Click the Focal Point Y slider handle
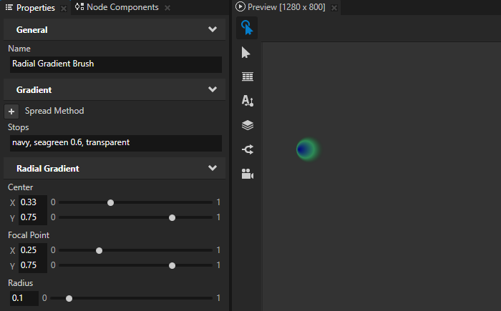Screen dimensions: 501x311 tap(172, 266)
